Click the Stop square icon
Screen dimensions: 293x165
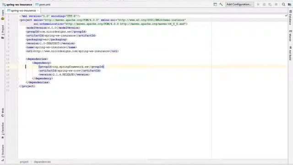[x=276, y=4]
